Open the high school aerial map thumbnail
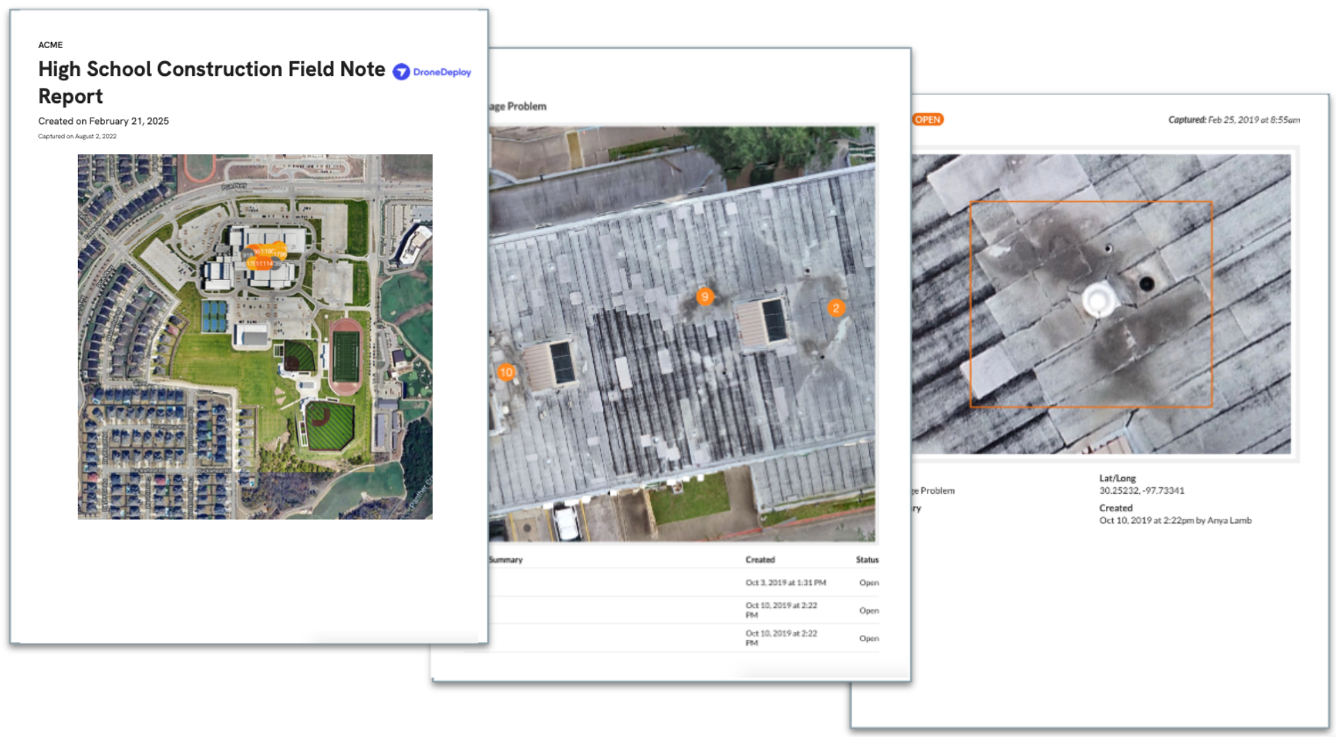The width and height of the screenshot is (1337, 752). coord(255,336)
